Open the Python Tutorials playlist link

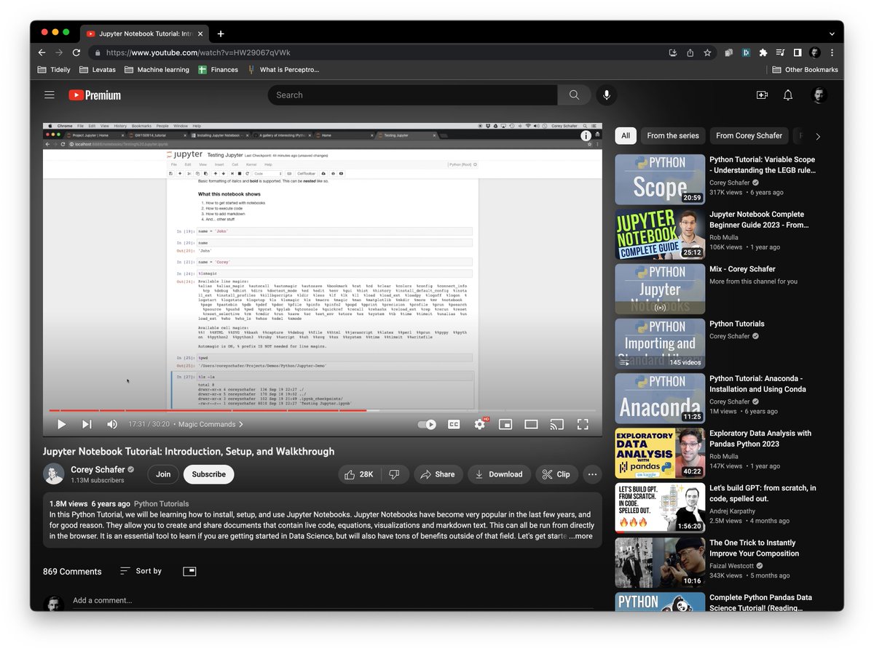click(x=161, y=503)
